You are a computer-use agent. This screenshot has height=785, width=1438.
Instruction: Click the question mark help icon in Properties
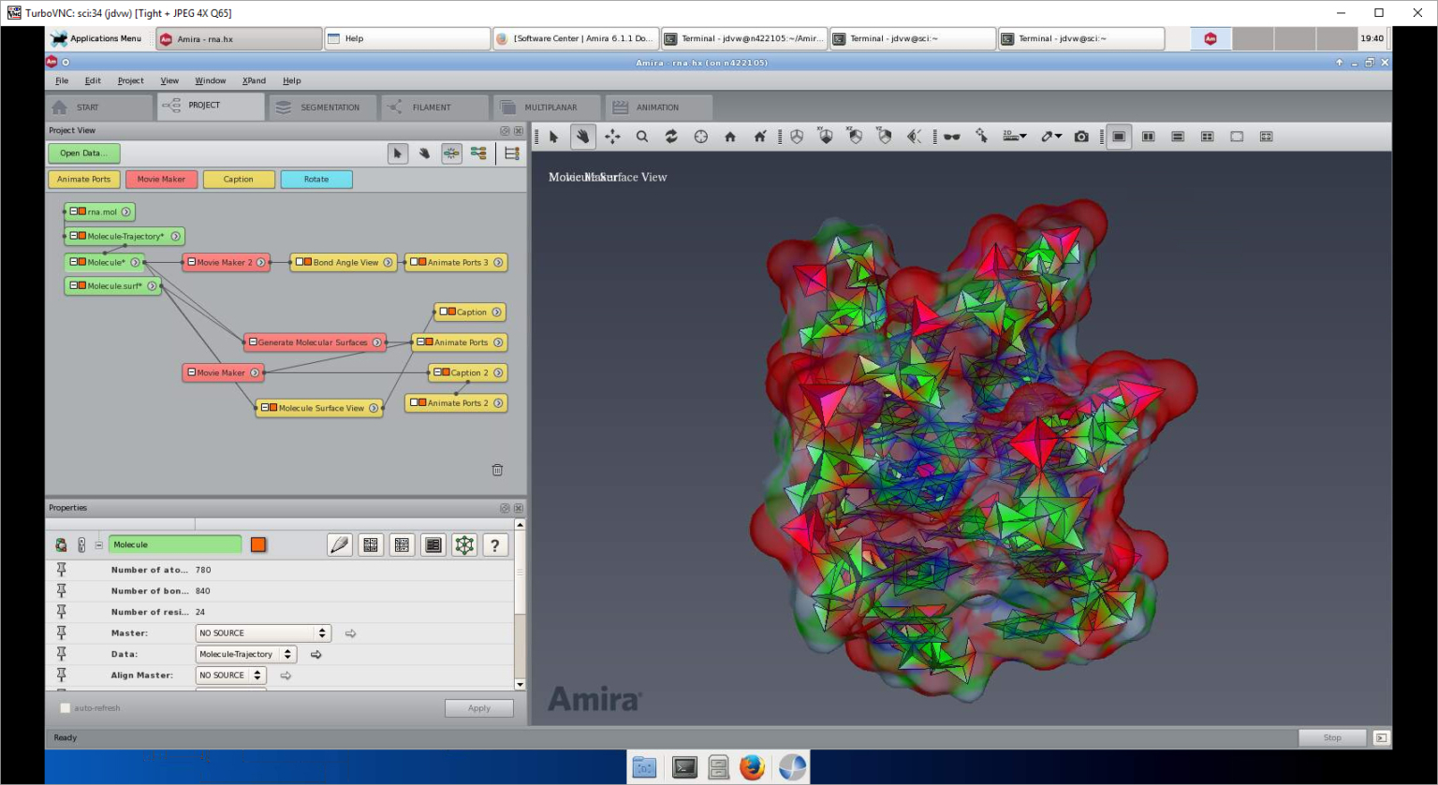495,545
